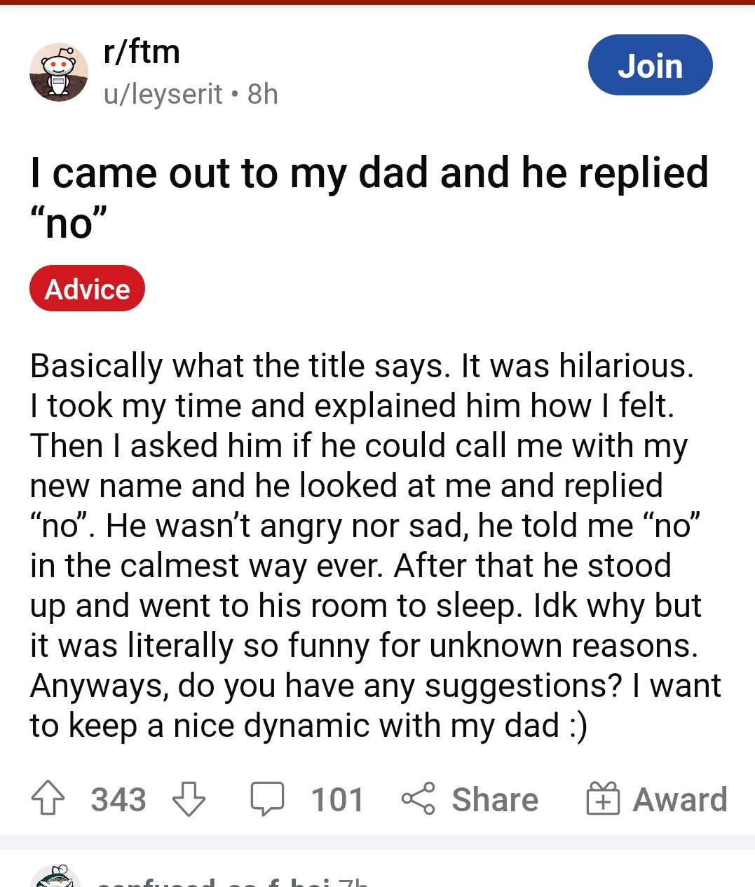Click the 7h comment timestamp
This screenshot has width=755, height=887.
tap(353, 881)
